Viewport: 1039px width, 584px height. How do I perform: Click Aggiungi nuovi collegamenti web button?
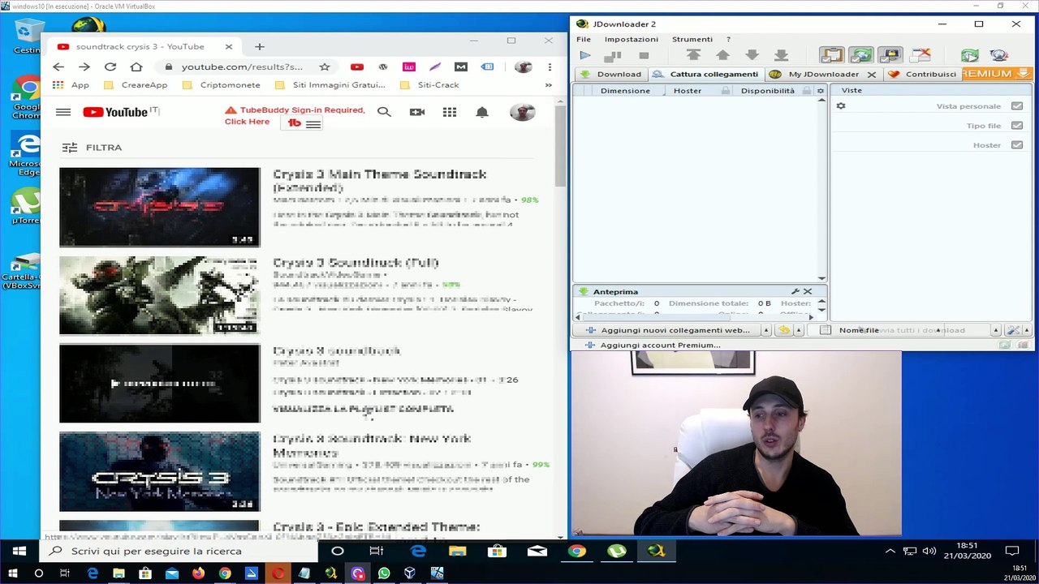click(668, 330)
